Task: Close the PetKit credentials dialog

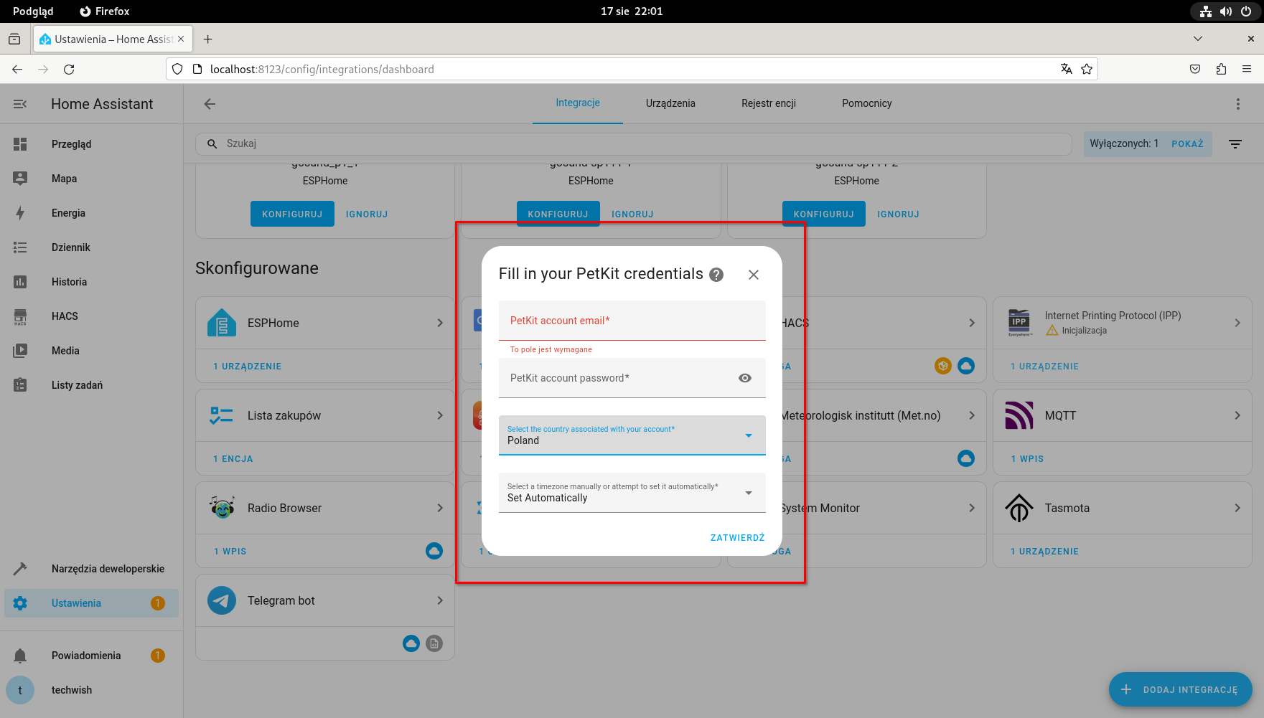Action: click(x=754, y=275)
